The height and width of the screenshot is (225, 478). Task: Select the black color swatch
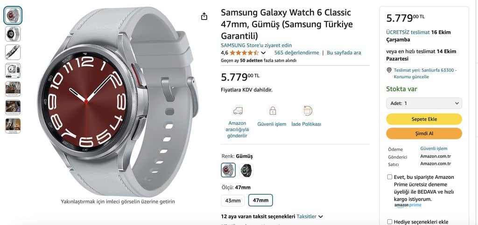246,170
